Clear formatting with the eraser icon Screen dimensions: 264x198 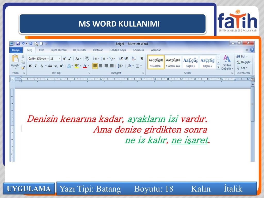(x=87, y=59)
